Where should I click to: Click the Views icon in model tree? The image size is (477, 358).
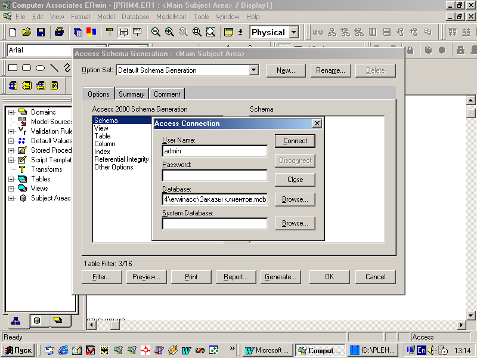click(23, 188)
